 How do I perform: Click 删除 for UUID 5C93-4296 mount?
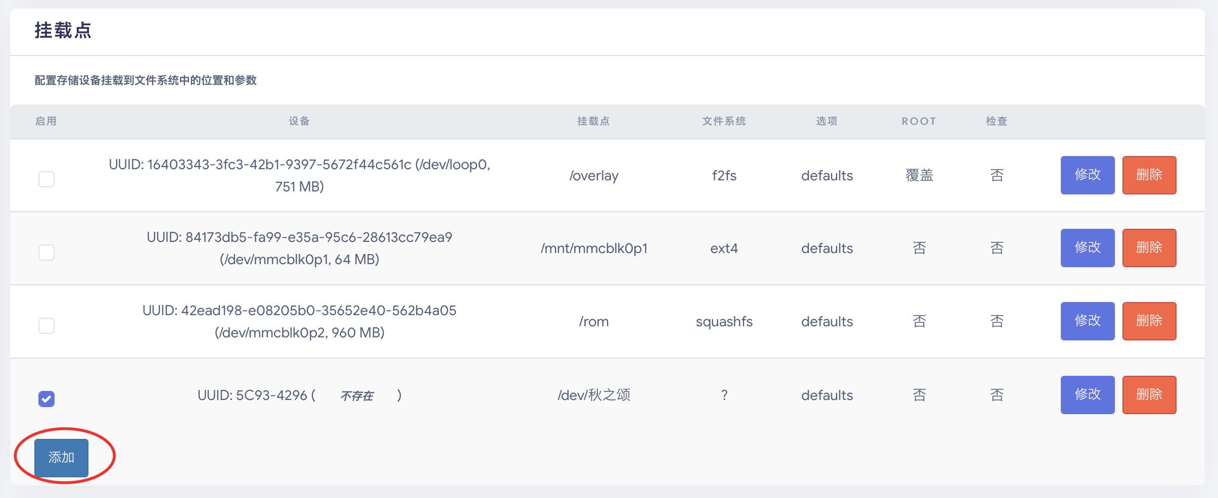pos(1149,394)
